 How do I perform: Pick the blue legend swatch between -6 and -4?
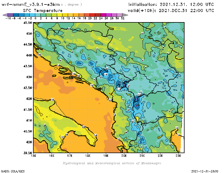pyautogui.click(x=22, y=15)
